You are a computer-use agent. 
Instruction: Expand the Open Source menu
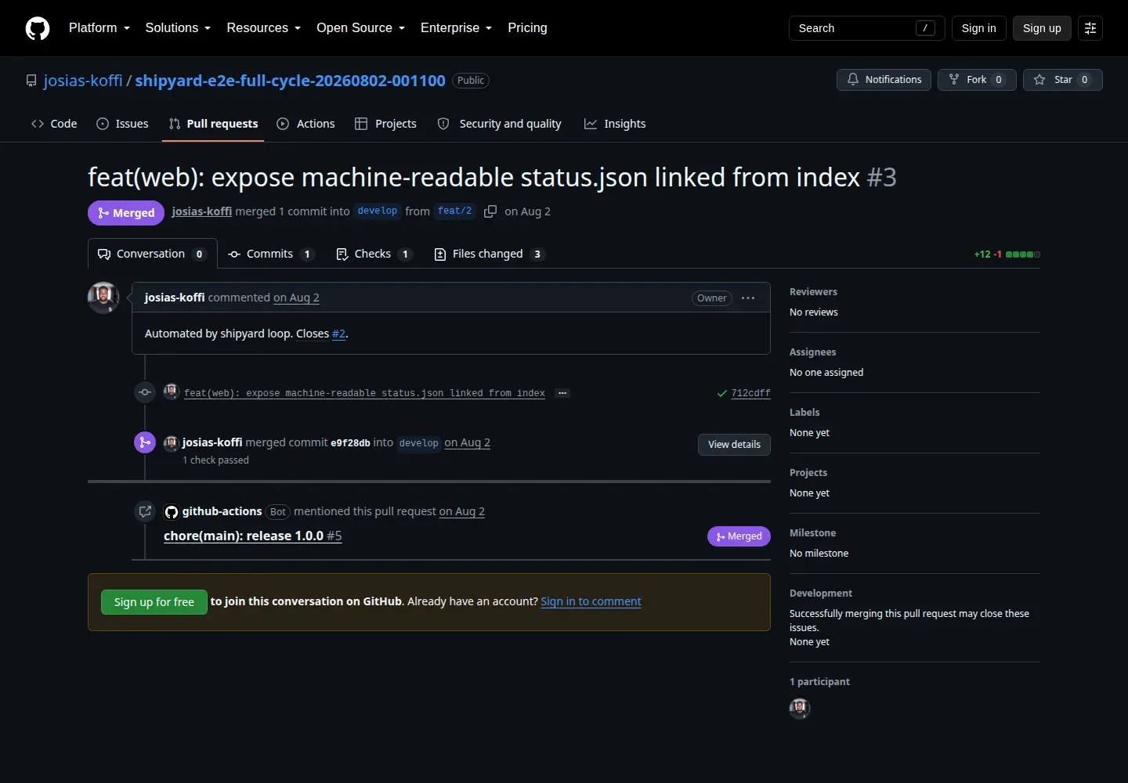(361, 28)
